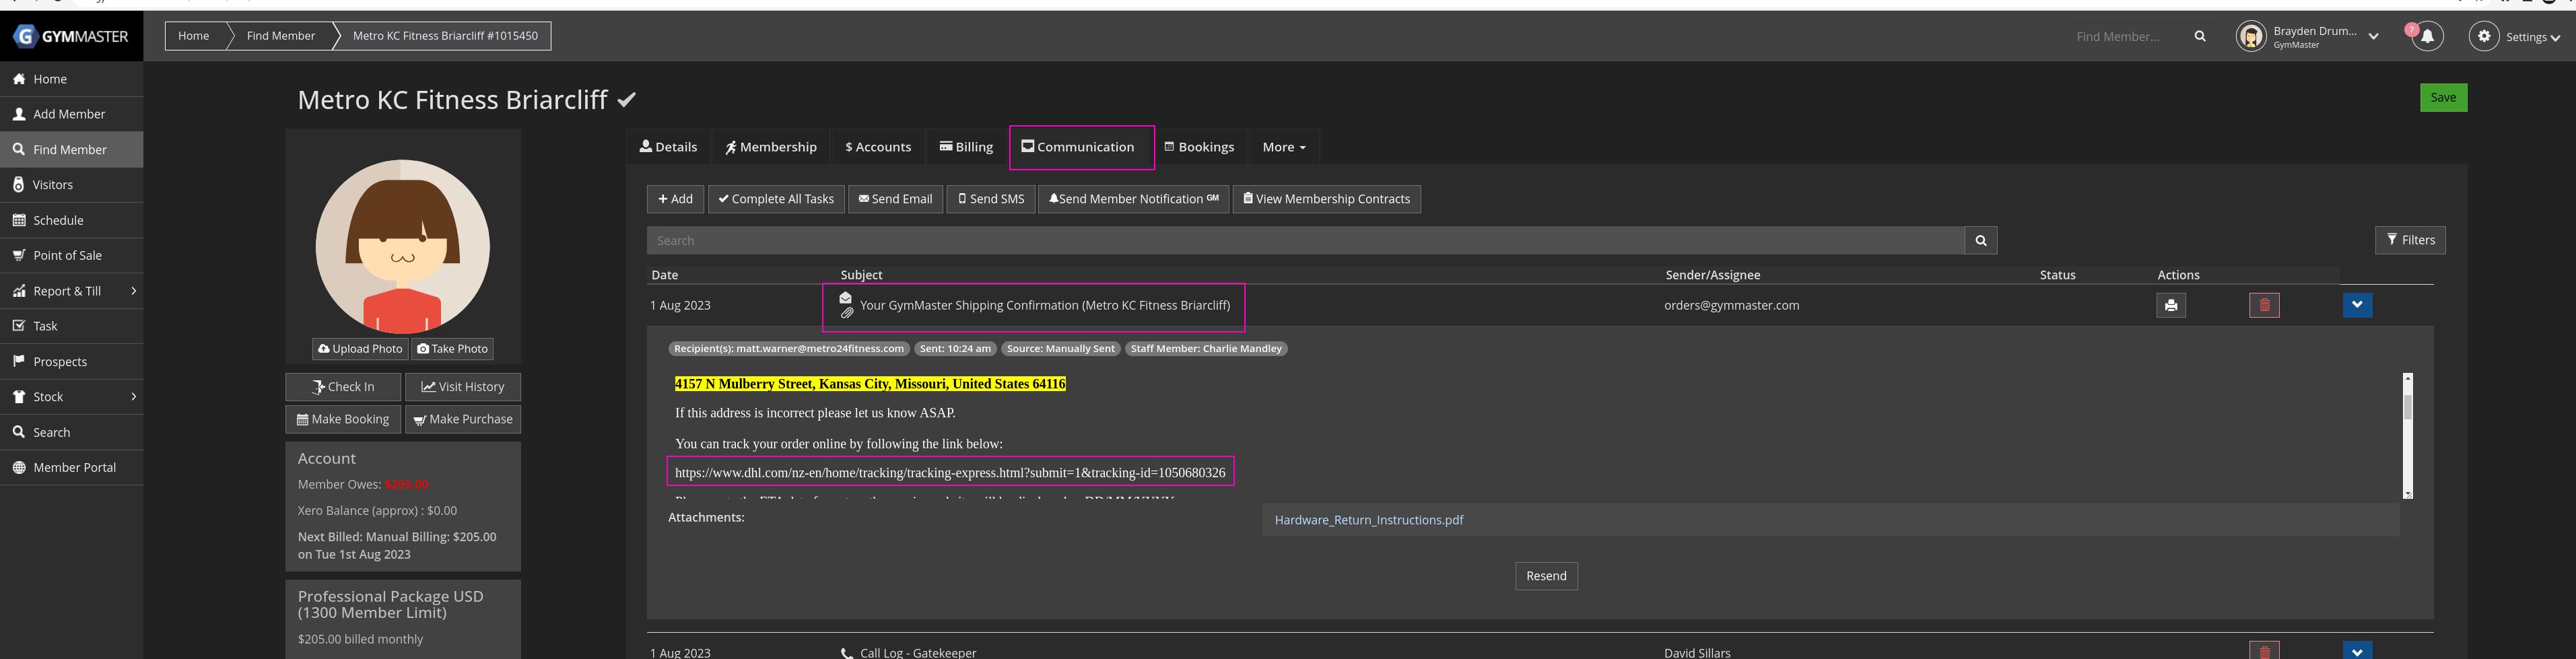Open Point of Sale in sidebar
The image size is (2576, 659).
click(67, 255)
